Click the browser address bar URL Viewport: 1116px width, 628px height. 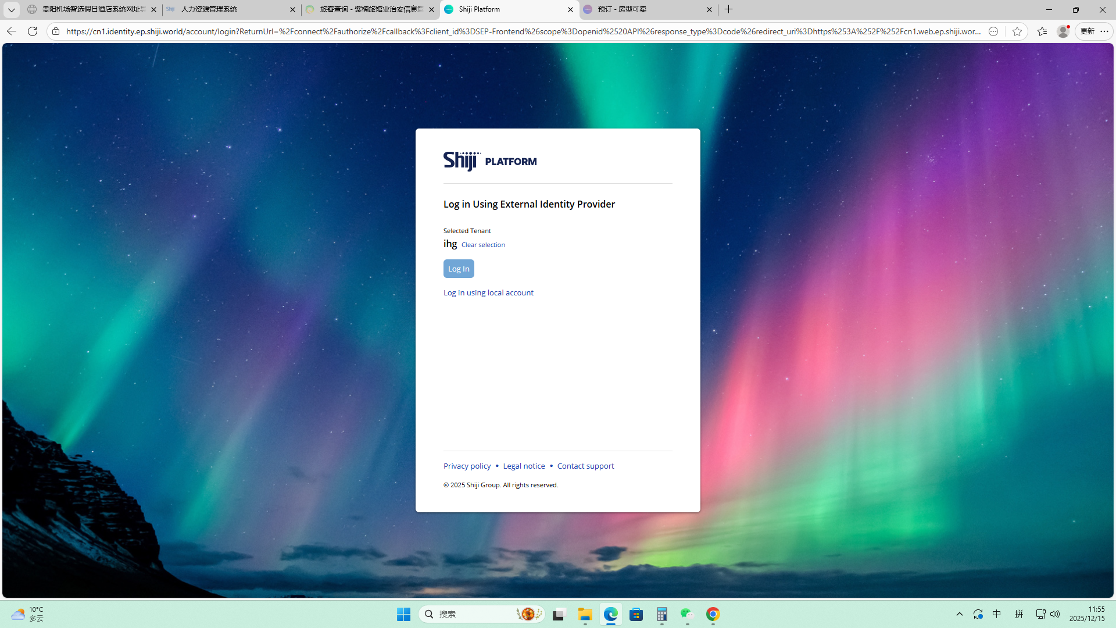point(523,31)
